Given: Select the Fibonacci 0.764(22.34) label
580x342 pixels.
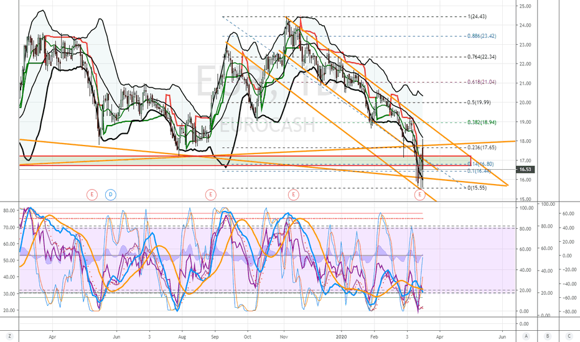Looking at the screenshot, I should click(x=482, y=57).
